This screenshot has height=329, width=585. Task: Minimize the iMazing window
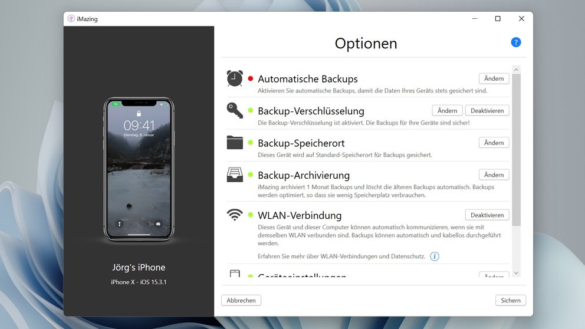coord(475,19)
